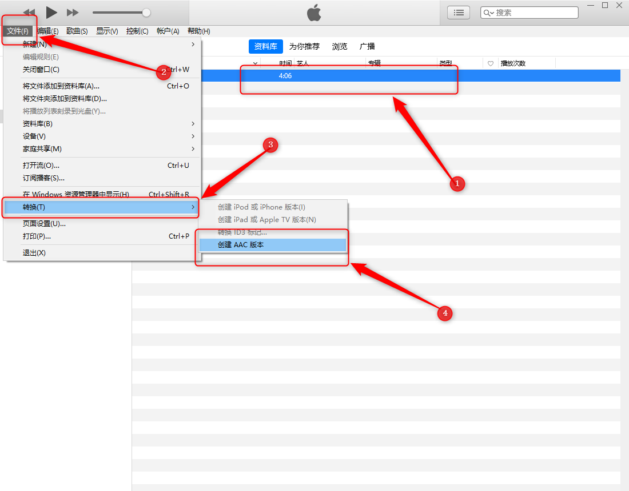Image resolution: width=629 pixels, height=491 pixels.
Task: Click the 搜索 search field
Action: tap(529, 13)
